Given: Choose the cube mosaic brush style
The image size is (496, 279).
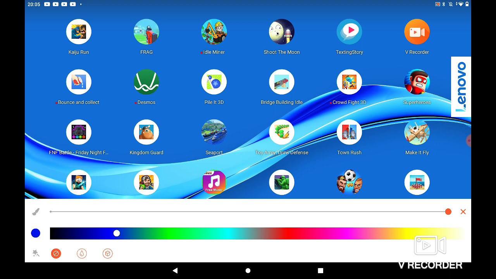Looking at the screenshot, I should click(x=108, y=253).
